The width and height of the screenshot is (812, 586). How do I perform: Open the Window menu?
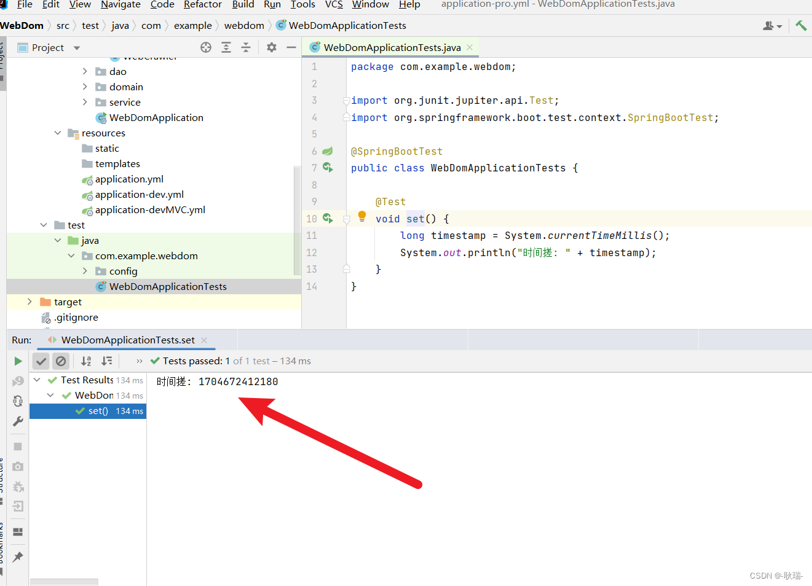coord(371,4)
